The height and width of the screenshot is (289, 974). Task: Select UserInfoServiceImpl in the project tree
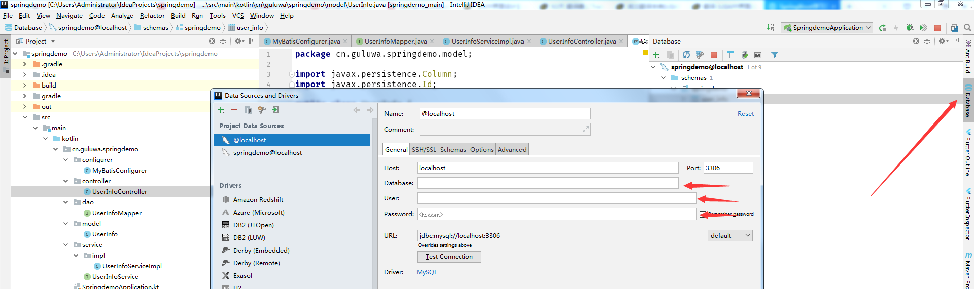point(132,266)
